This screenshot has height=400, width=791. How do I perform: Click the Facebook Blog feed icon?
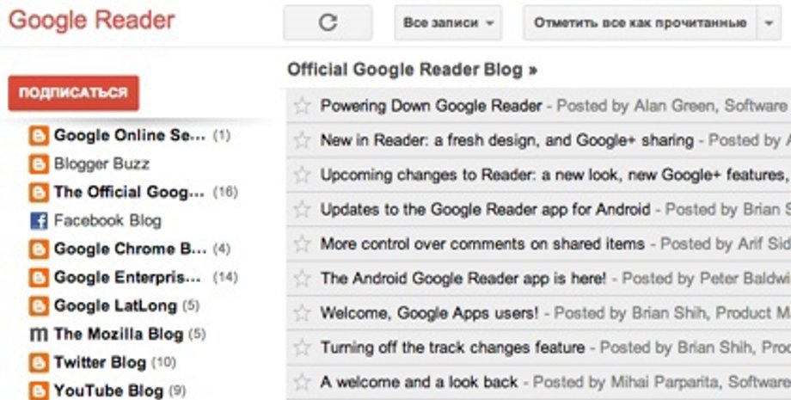(x=39, y=221)
